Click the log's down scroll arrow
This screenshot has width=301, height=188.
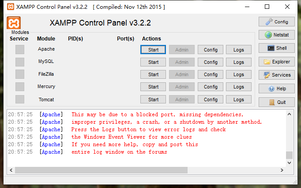point(289,163)
